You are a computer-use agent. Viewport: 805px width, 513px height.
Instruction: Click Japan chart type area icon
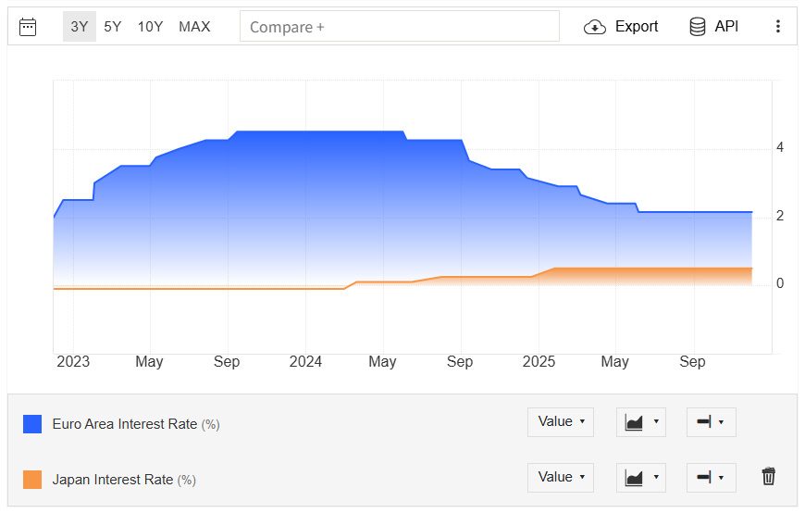coord(636,478)
